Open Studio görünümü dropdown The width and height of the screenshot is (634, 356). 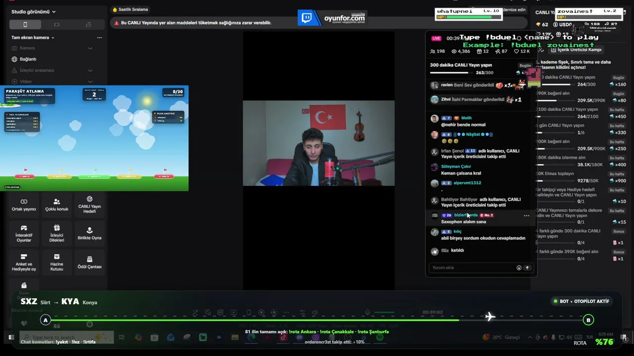[x=34, y=12]
